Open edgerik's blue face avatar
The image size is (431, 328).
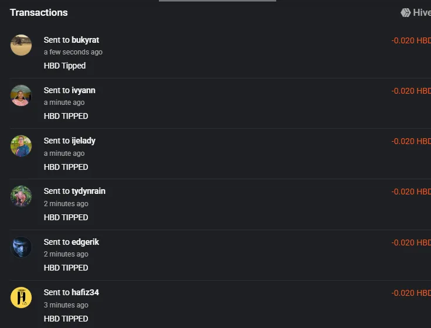tap(21, 247)
